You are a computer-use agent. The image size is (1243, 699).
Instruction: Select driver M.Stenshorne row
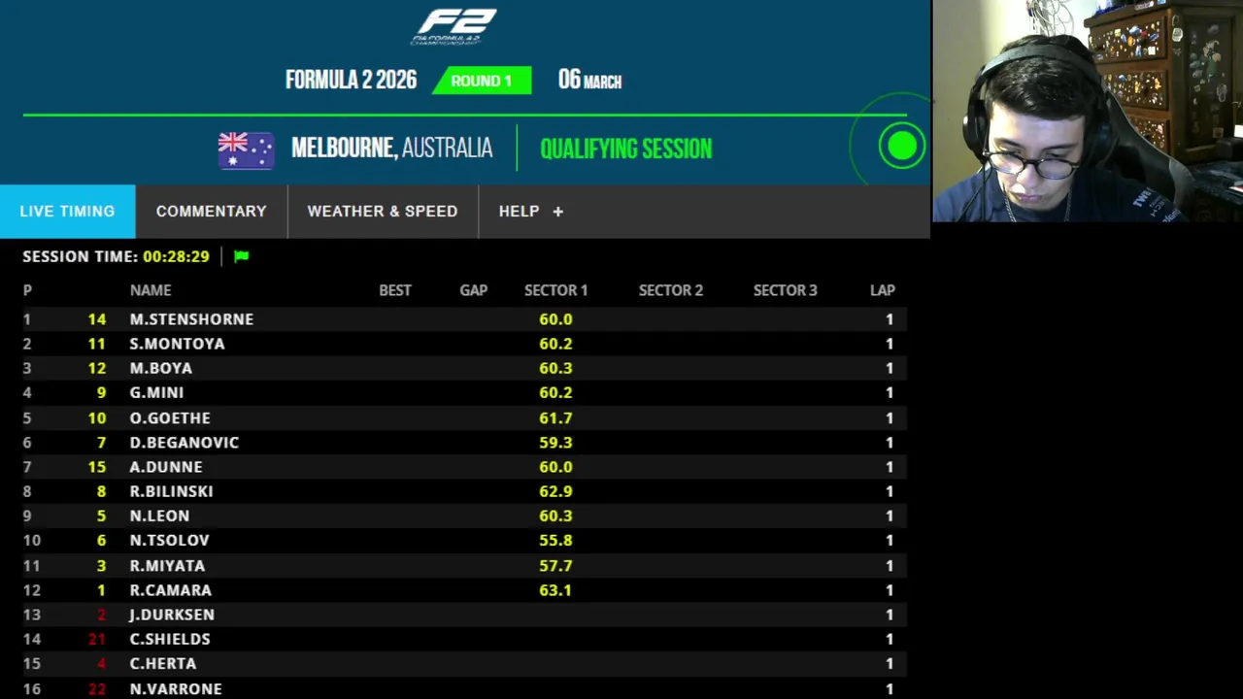[x=464, y=319]
